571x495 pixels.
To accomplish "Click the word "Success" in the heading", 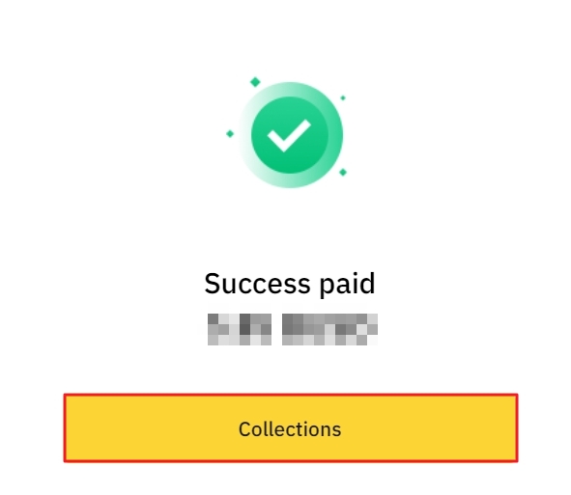I will pyautogui.click(x=257, y=284).
